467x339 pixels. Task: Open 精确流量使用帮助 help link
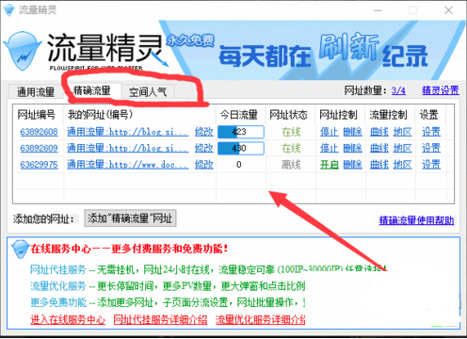(x=416, y=220)
